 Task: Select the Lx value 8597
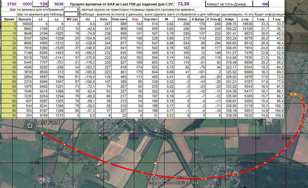coord(40,77)
